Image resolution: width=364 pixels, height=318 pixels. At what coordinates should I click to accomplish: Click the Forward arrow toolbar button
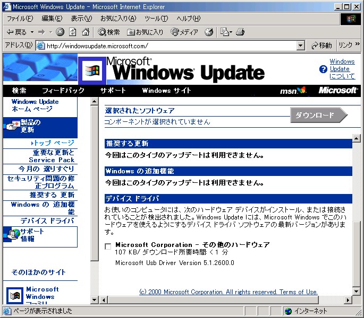pyautogui.click(x=41, y=32)
